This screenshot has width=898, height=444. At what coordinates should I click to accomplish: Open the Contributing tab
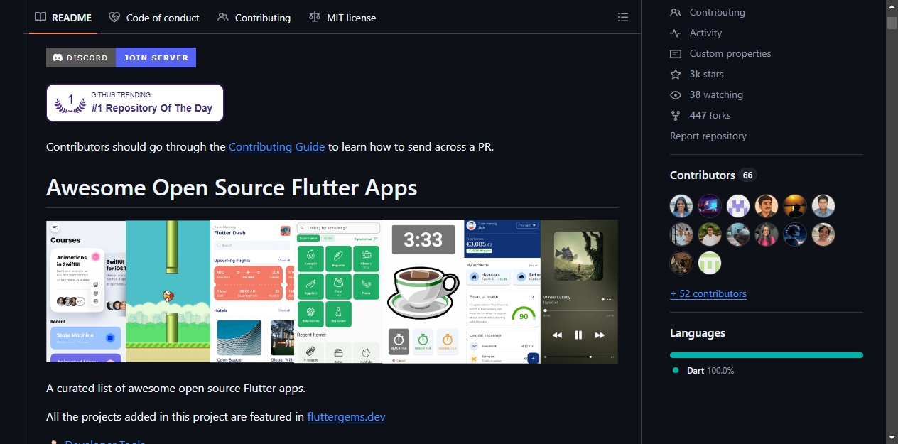click(254, 18)
